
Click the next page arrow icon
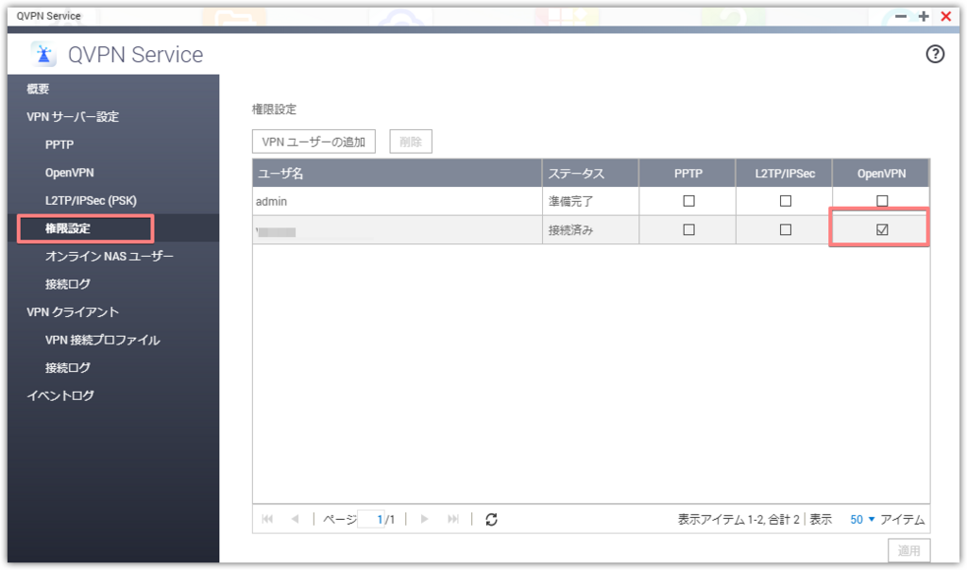424,518
